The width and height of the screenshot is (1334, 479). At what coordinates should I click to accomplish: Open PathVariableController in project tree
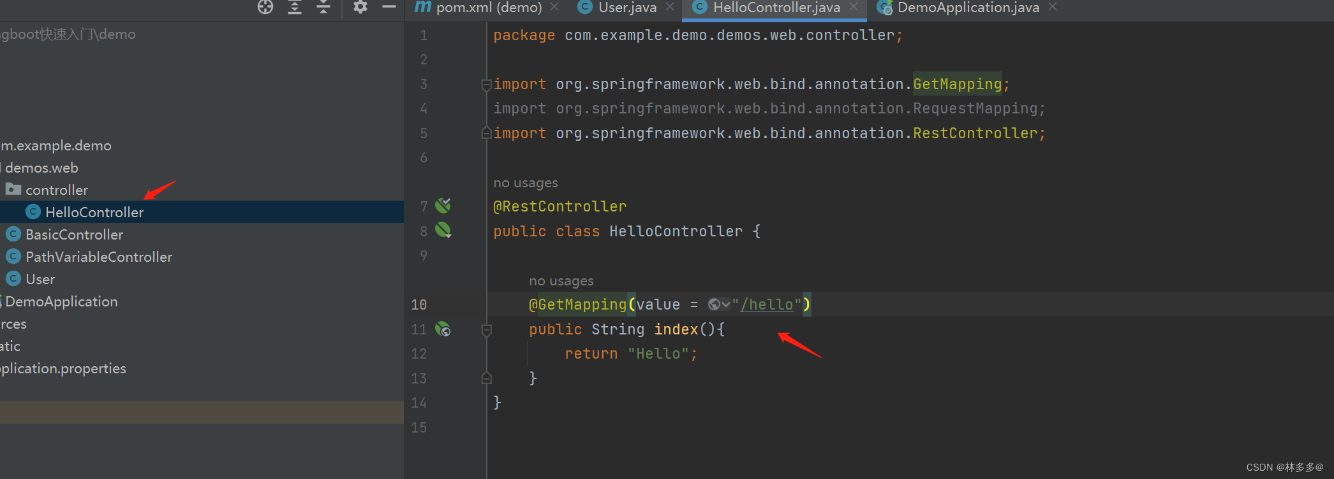click(99, 257)
